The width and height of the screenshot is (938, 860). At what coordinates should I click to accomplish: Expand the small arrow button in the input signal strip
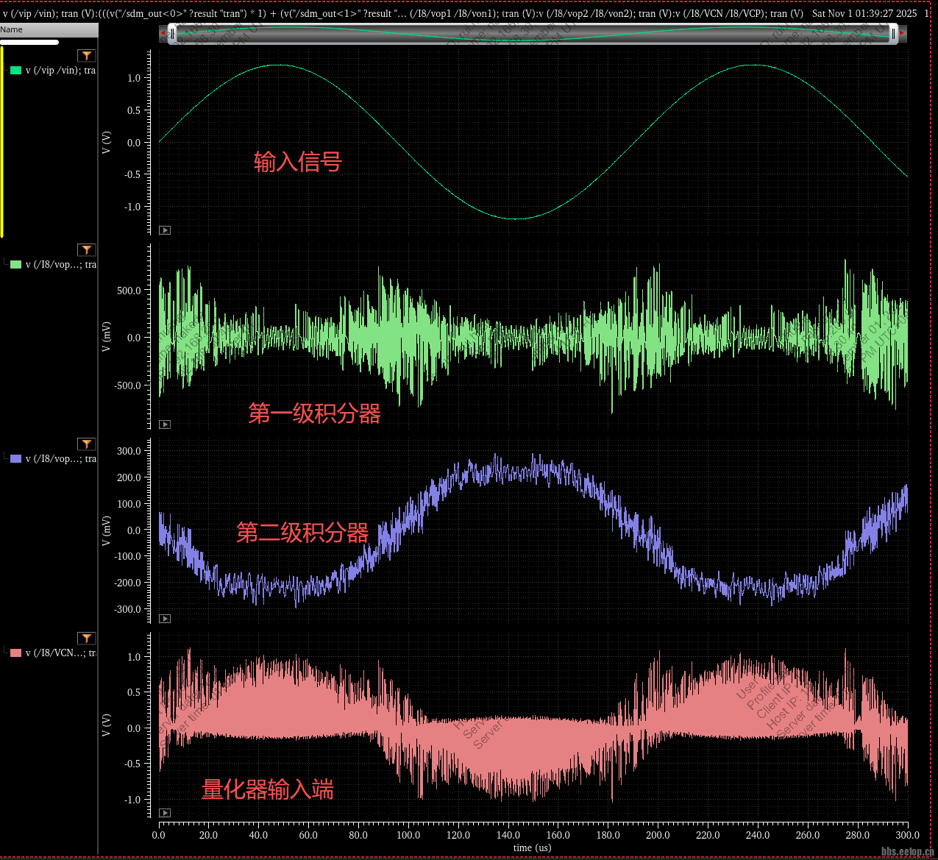165,230
